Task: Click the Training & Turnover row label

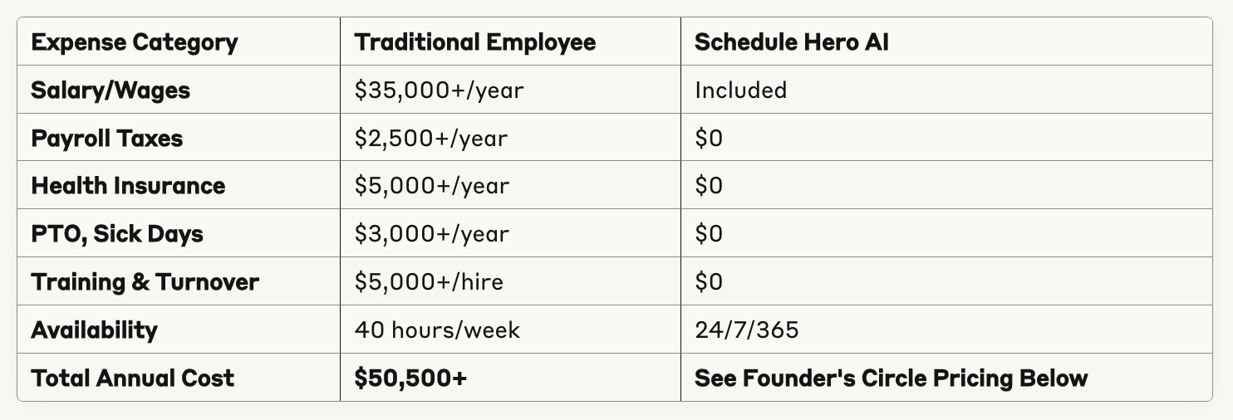Action: pyautogui.click(x=145, y=281)
